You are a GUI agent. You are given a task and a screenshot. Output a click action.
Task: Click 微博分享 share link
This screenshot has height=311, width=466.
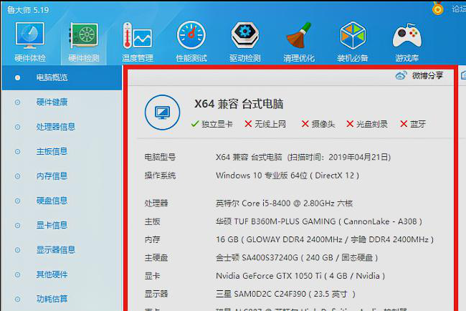pos(427,76)
